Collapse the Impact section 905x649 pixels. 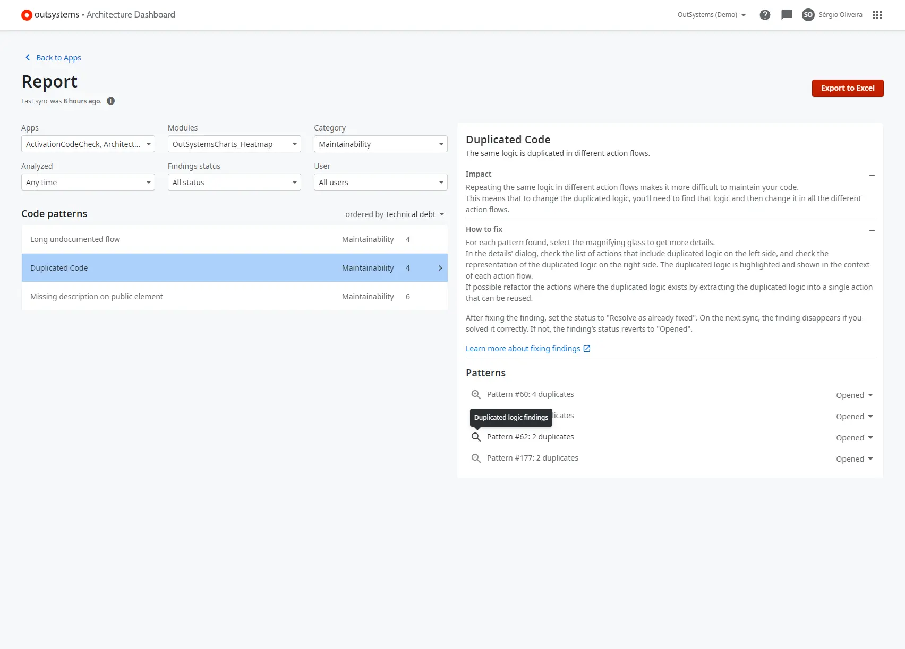(872, 176)
